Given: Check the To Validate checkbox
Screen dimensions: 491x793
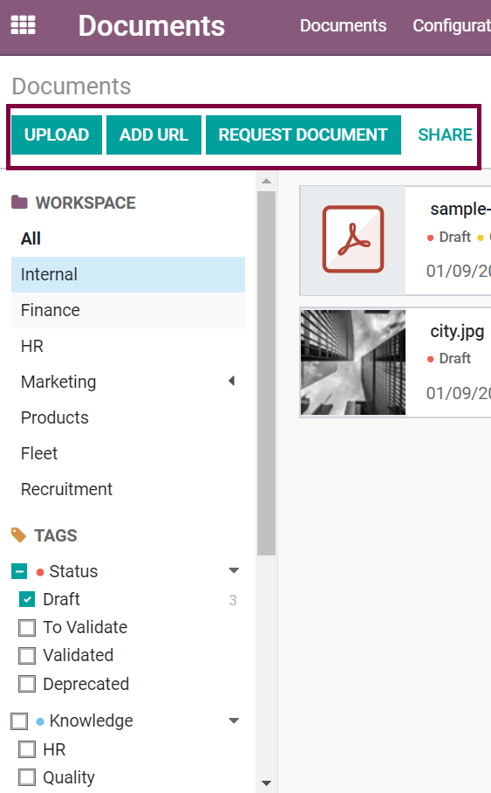Looking at the screenshot, I should coord(27,628).
